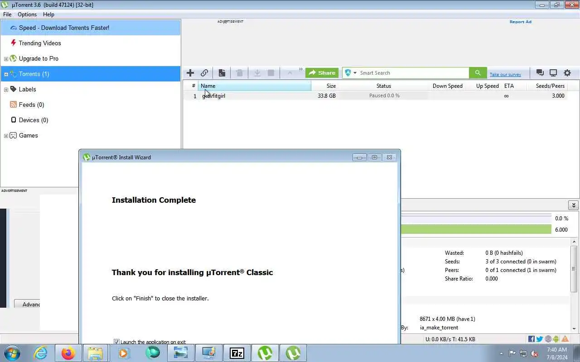This screenshot has width=580, height=362.
Task: Click the Facebook icon in status bar
Action: pos(532,339)
